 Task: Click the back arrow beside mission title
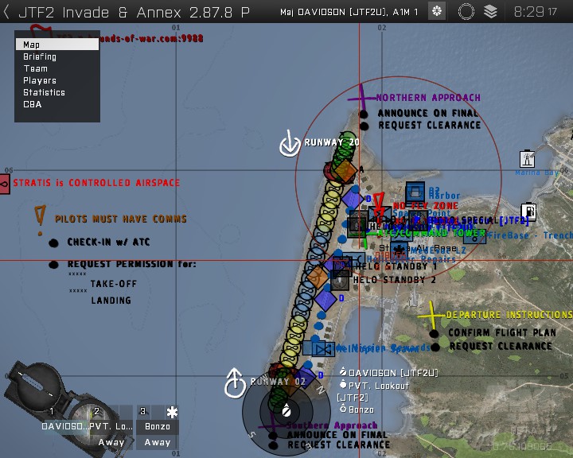pos(6,12)
